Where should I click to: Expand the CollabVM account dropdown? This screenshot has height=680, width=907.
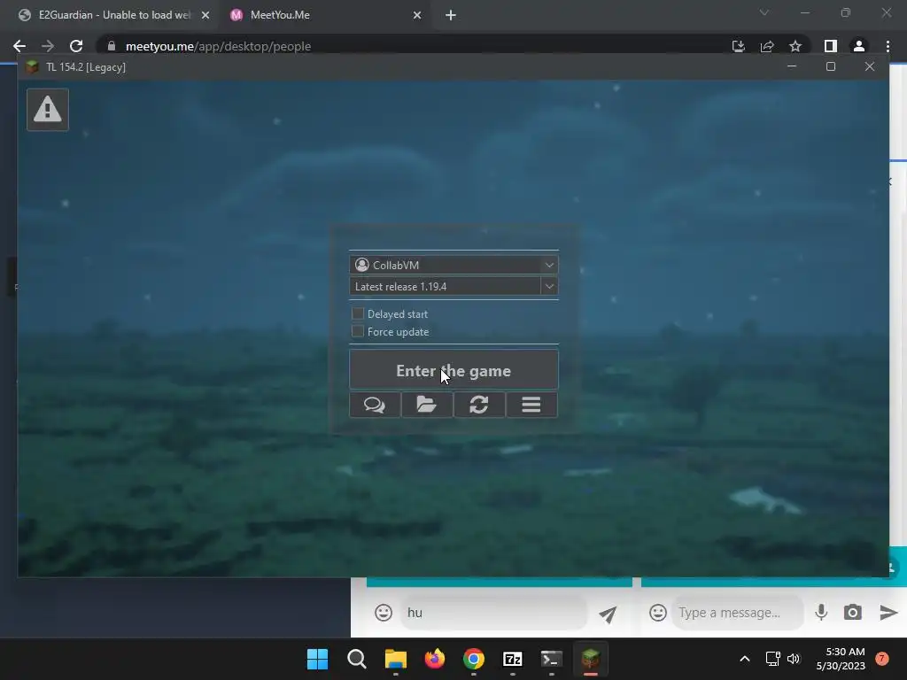[x=549, y=265]
